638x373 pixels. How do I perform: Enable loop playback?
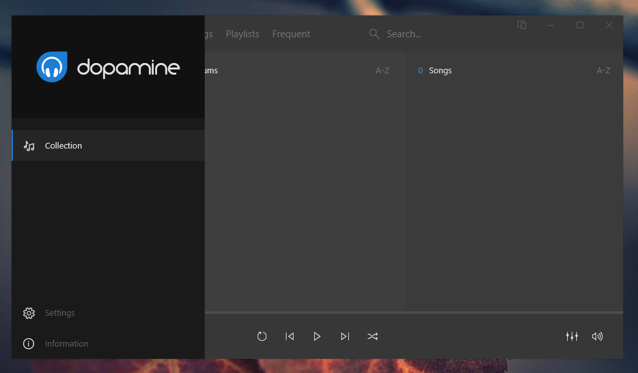pos(261,336)
